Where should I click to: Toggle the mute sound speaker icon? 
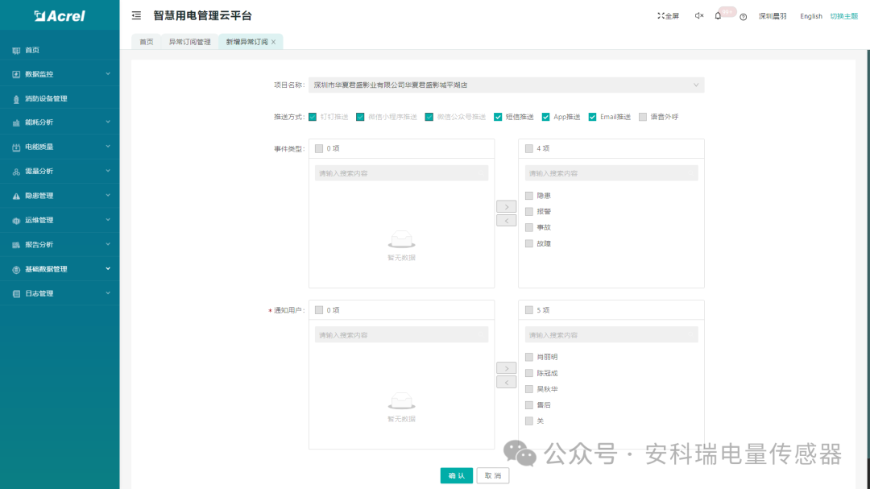click(x=699, y=15)
